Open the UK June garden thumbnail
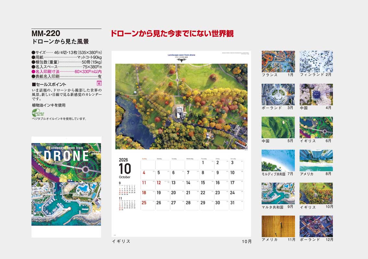 coord(316,128)
